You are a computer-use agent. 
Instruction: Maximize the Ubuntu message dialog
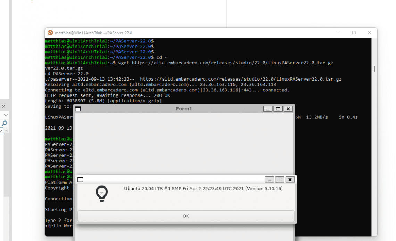(x=280, y=180)
